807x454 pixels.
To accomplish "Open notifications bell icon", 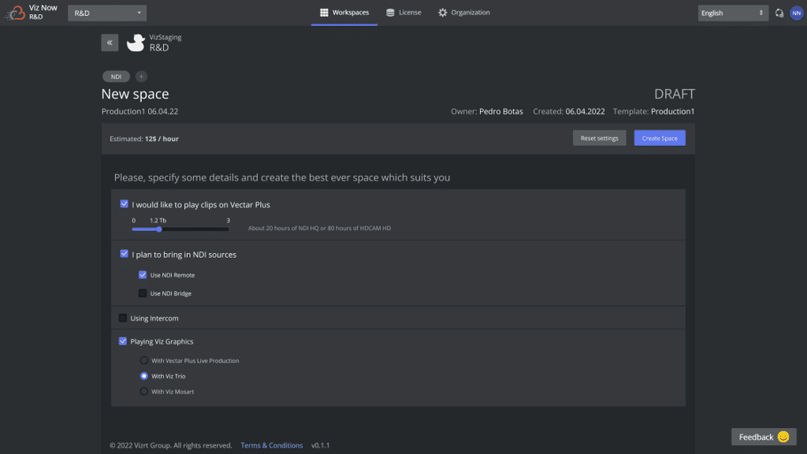I will pyautogui.click(x=779, y=13).
